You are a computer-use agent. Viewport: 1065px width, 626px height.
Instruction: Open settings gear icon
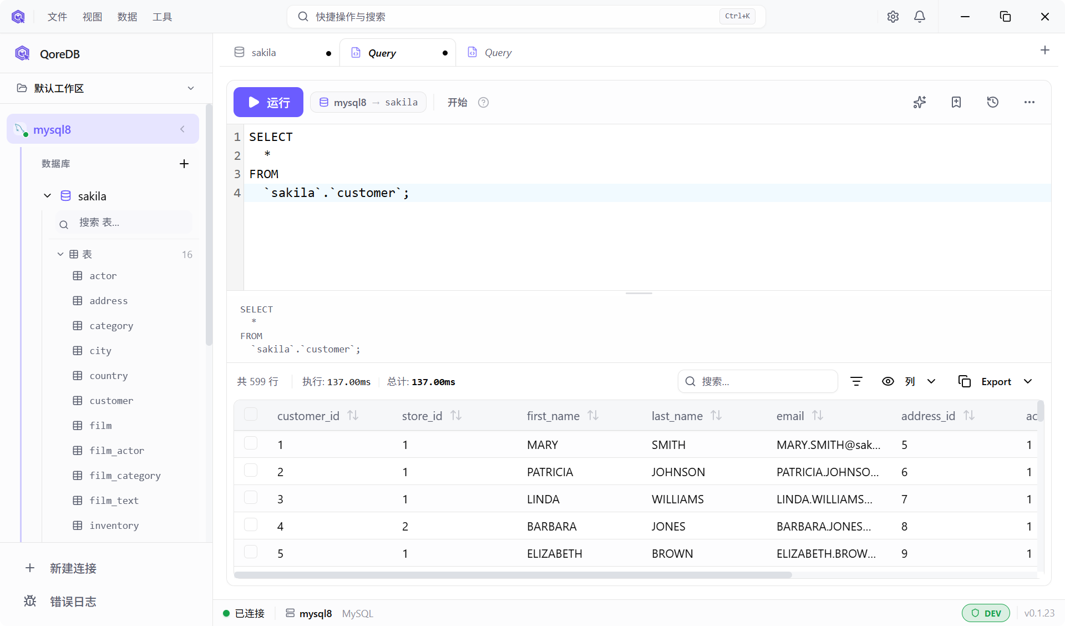(893, 17)
